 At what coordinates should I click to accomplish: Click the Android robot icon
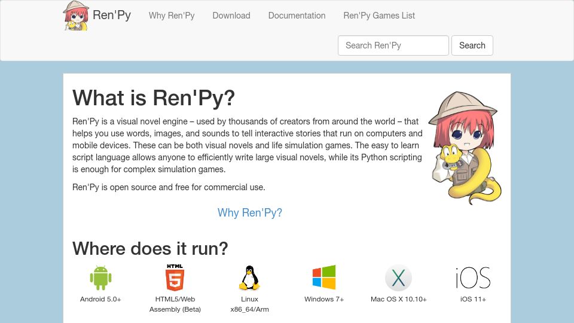point(100,278)
